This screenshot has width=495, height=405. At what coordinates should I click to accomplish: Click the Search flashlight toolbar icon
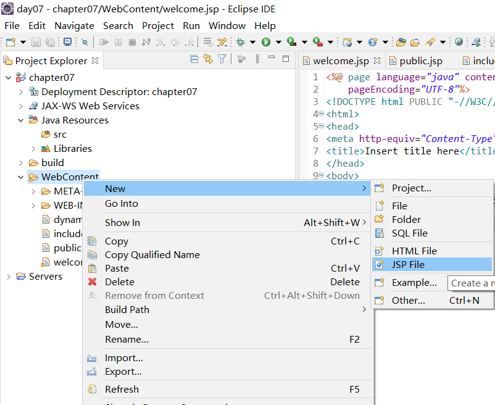pos(430,42)
